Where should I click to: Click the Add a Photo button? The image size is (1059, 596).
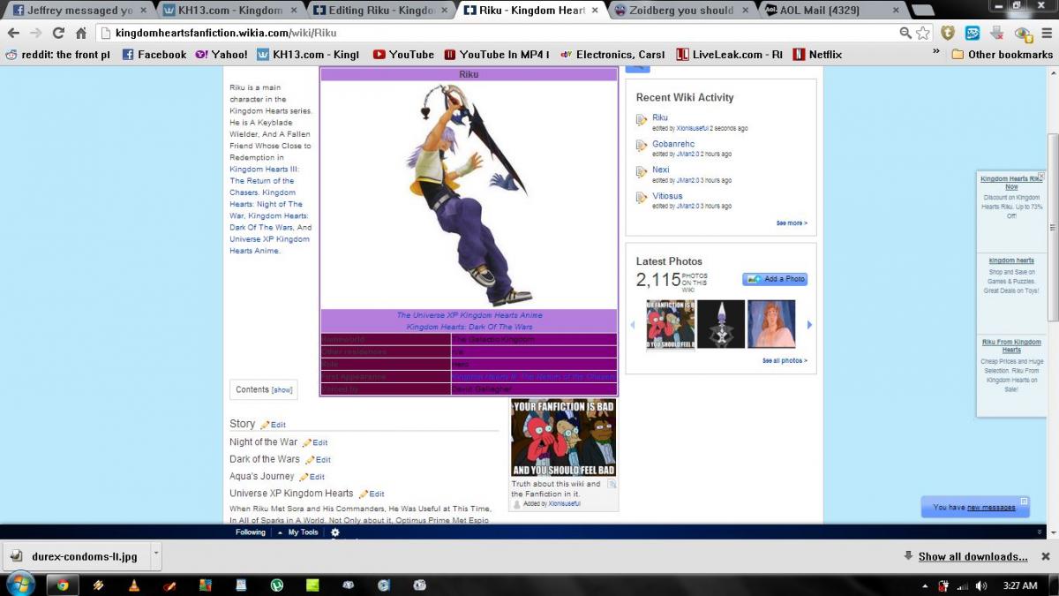[775, 279]
